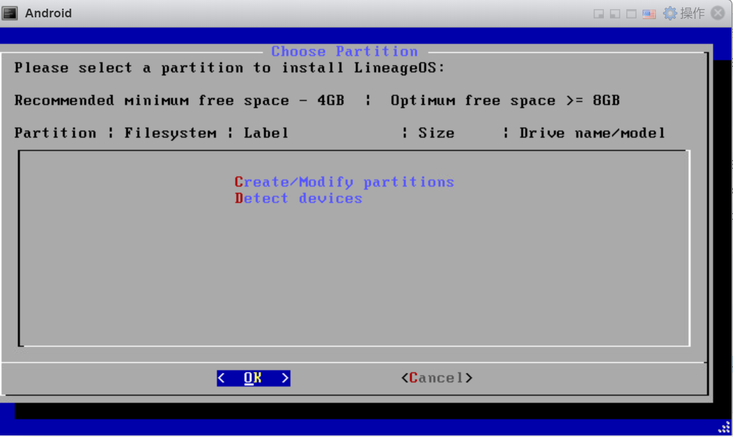Click the console window icon beside Android

(x=10, y=13)
